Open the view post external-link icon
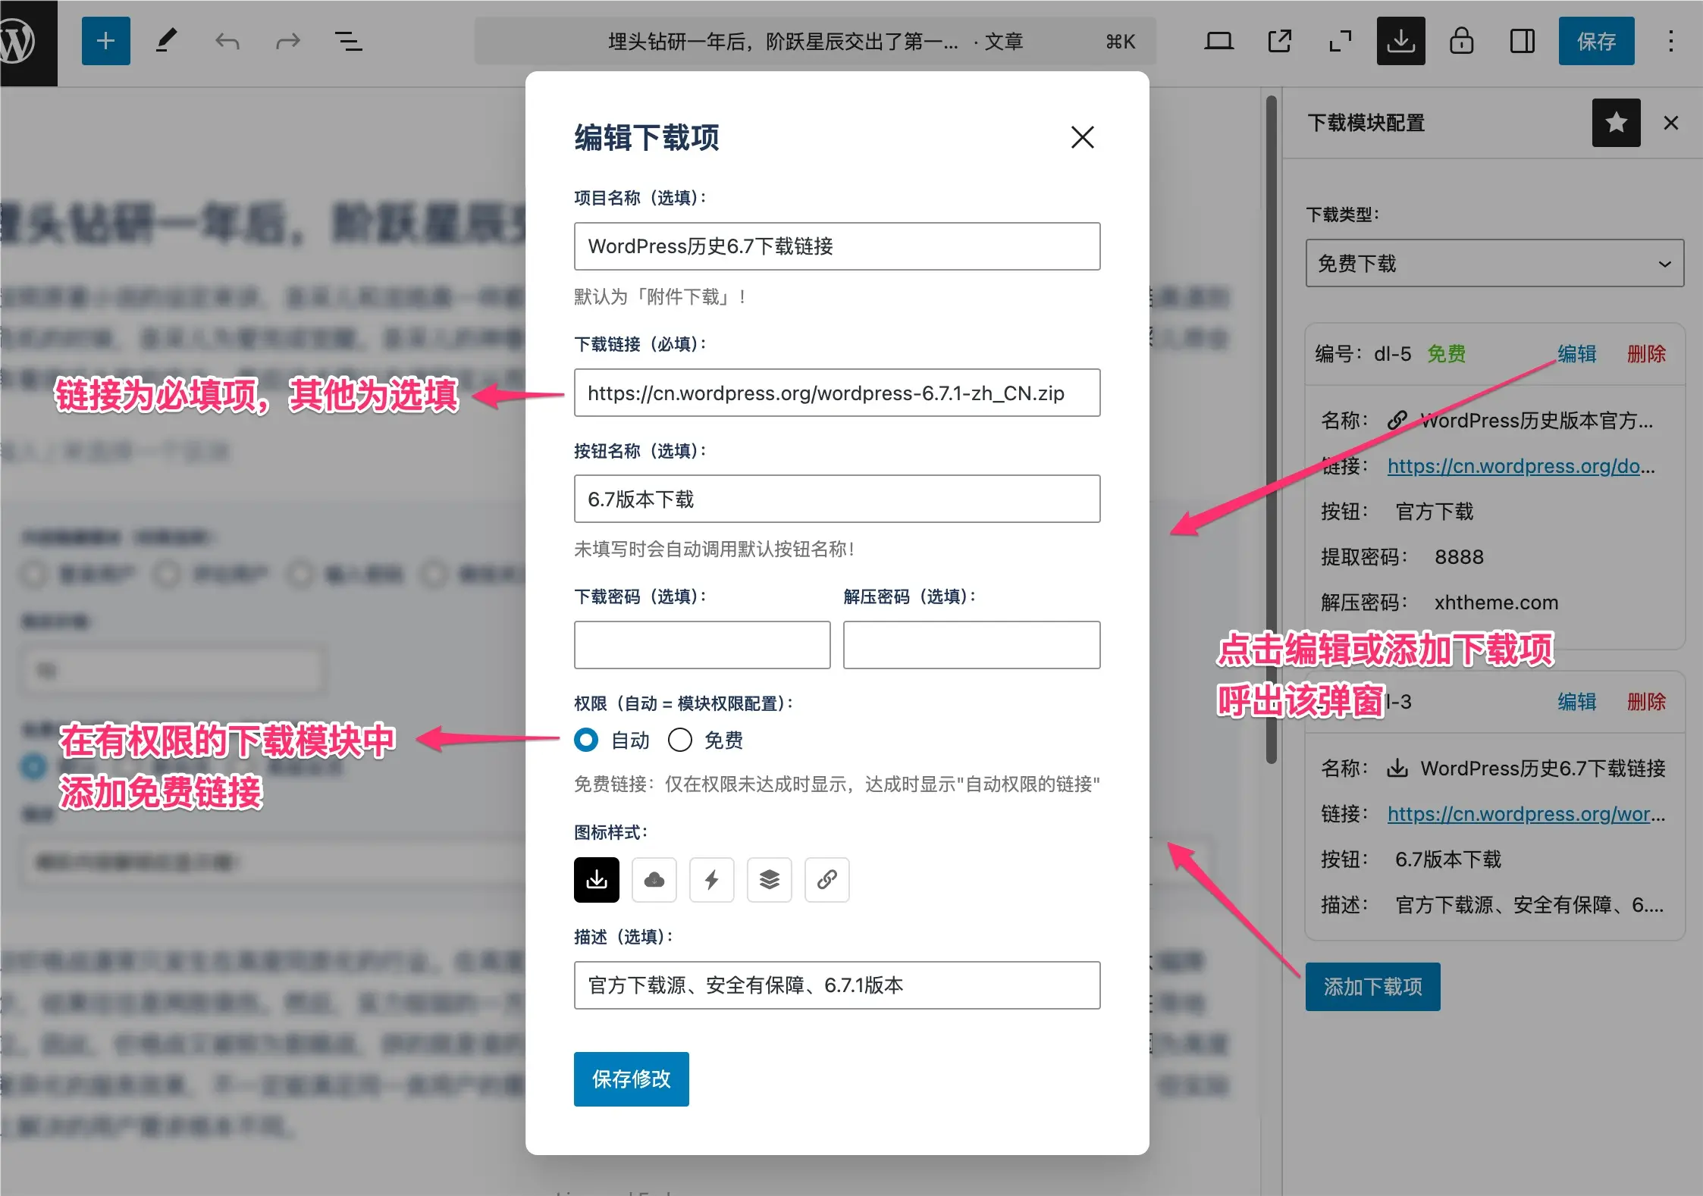The image size is (1703, 1196). [1279, 41]
